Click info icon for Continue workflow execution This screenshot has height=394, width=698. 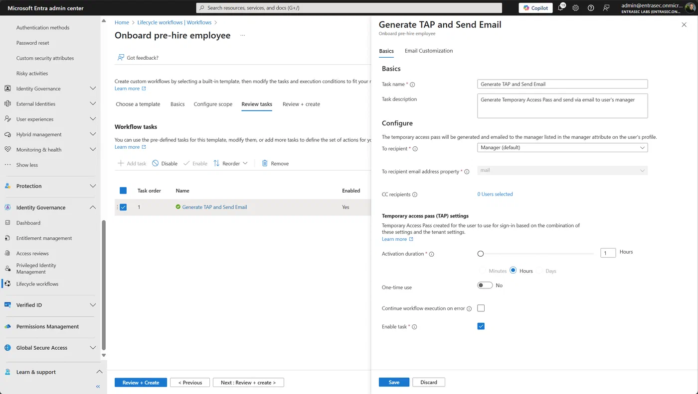pyautogui.click(x=469, y=309)
